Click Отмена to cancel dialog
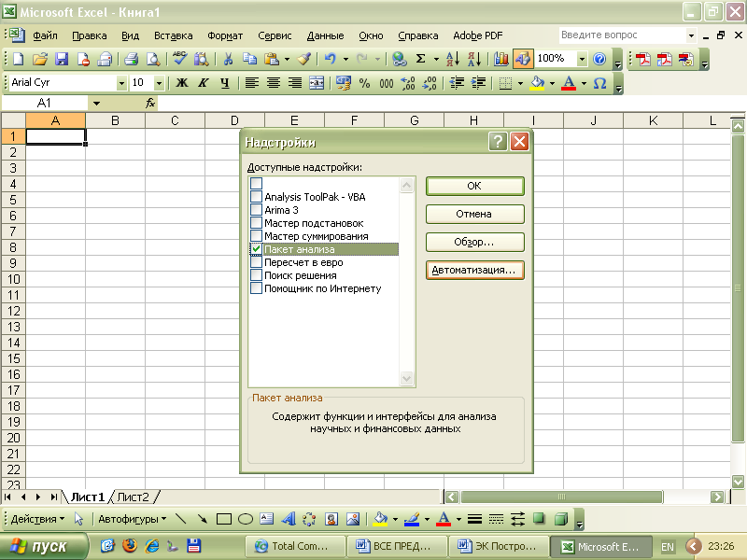The image size is (747, 560). pyautogui.click(x=474, y=214)
